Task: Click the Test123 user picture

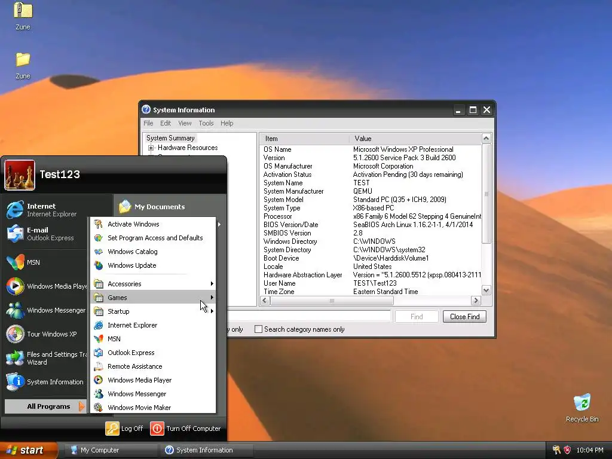Action: [20, 175]
